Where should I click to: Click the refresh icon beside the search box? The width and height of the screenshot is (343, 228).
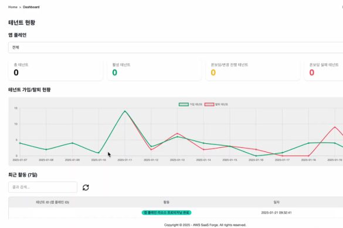(x=86, y=188)
